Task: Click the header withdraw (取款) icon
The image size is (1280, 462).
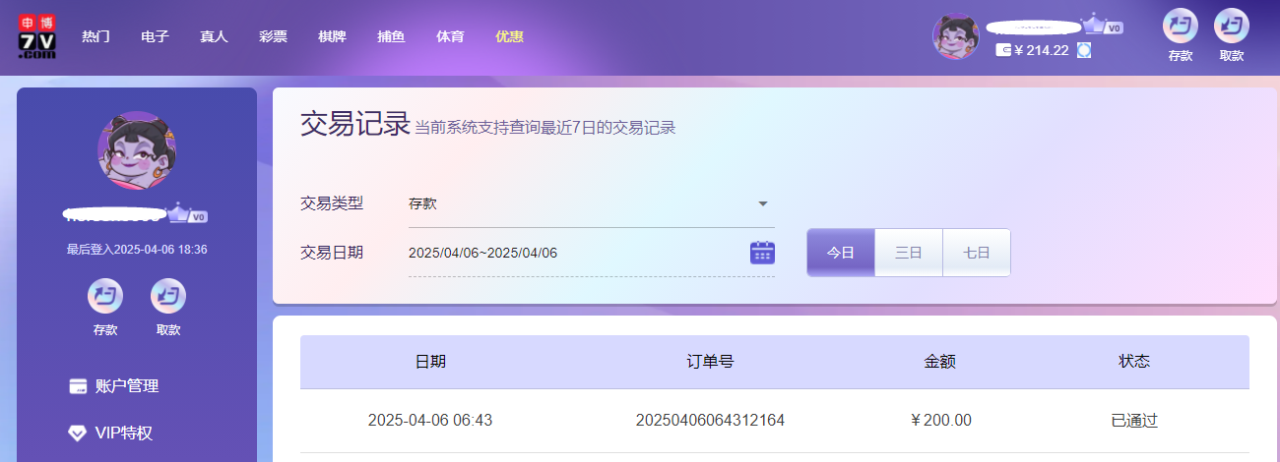Action: click(1231, 27)
